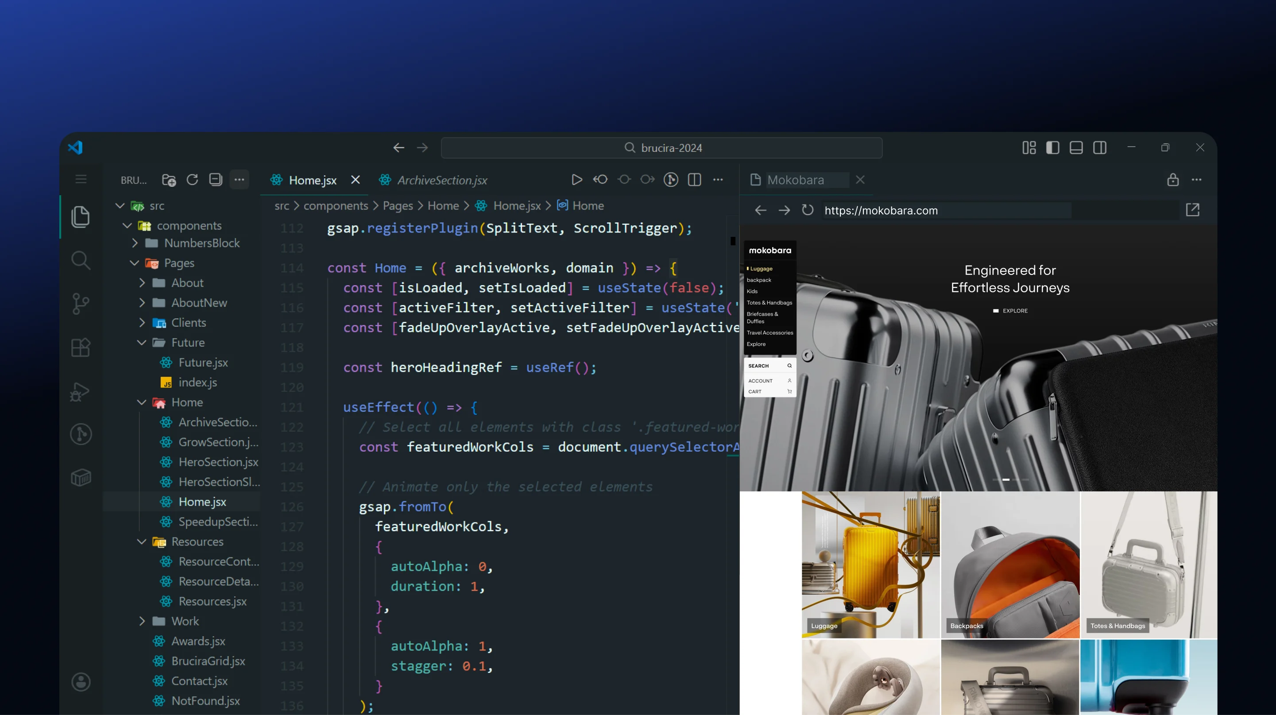Open the Search view in the activity bar

[x=81, y=260]
